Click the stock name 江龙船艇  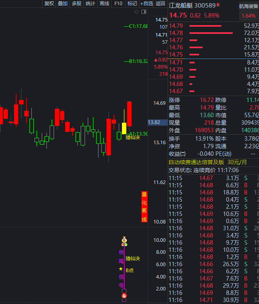(x=181, y=6)
